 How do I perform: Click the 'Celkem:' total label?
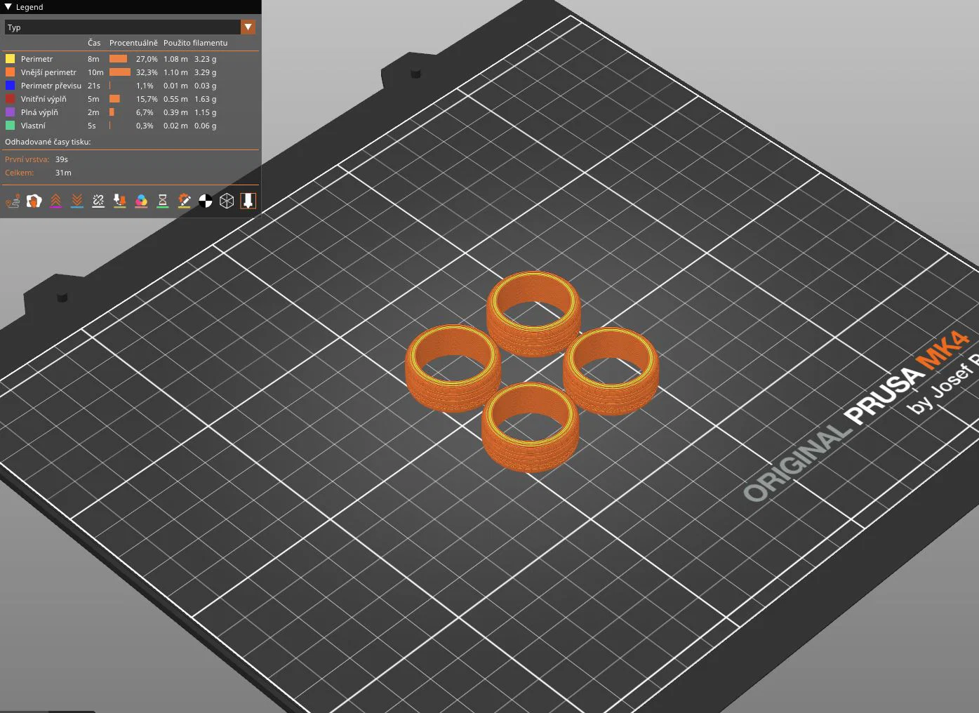click(x=19, y=173)
